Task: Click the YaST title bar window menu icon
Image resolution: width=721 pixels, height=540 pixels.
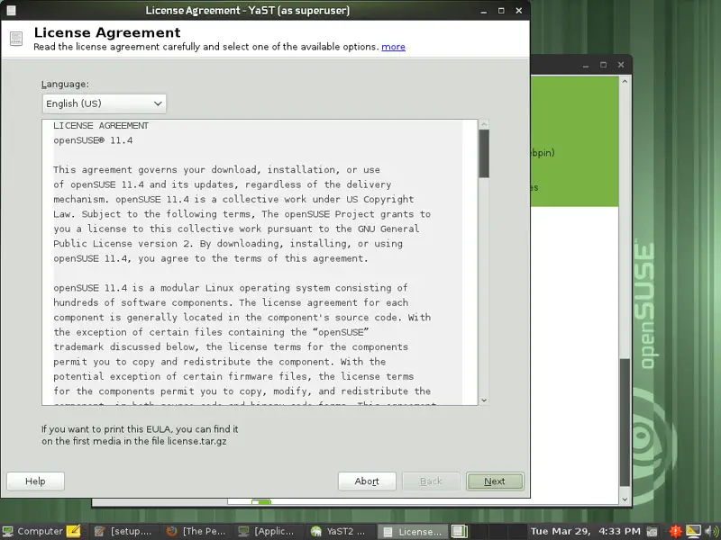Action: click(x=11, y=10)
